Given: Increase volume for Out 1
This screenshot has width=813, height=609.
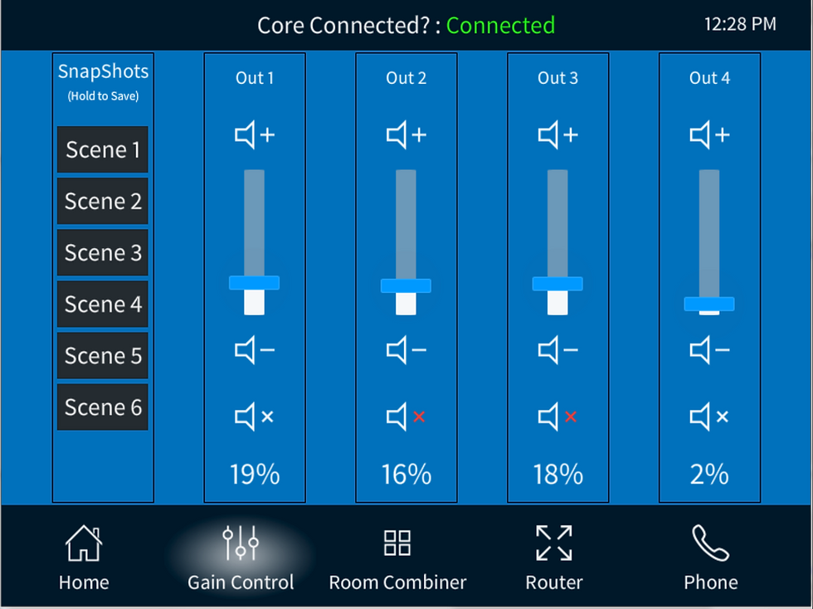Looking at the screenshot, I should (254, 135).
